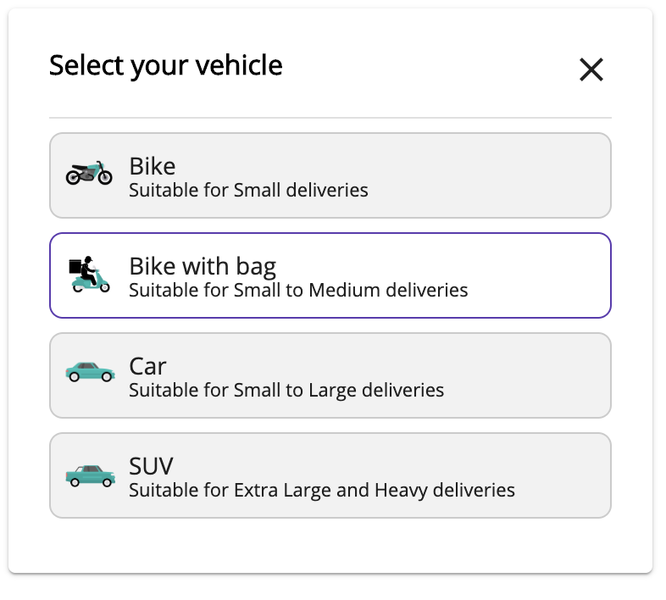Click "Suitable for Small to Medium deliveries" text
The height and width of the screenshot is (600, 666).
298,290
